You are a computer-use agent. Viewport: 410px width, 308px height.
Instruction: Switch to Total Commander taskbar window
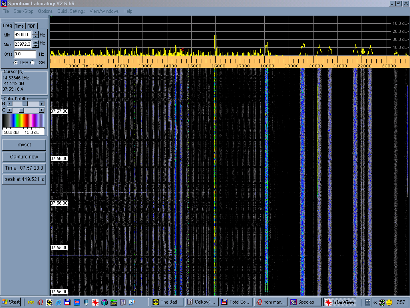coord(236,302)
